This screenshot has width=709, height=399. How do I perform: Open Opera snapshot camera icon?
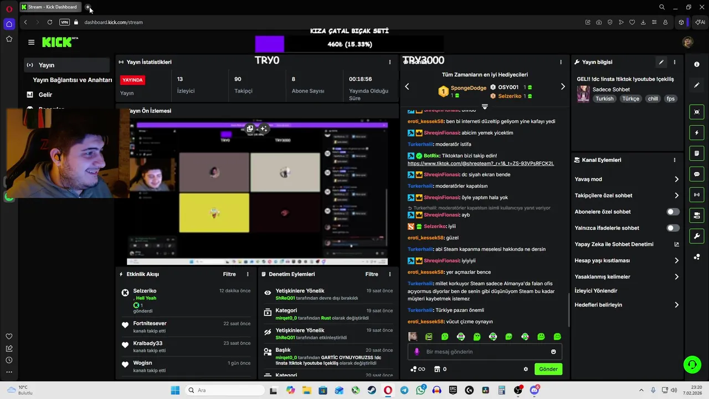(599, 22)
